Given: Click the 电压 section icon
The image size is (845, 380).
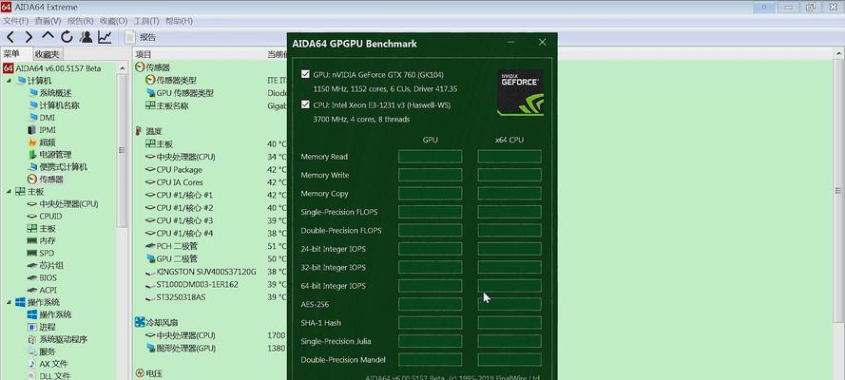Looking at the screenshot, I should (x=140, y=373).
